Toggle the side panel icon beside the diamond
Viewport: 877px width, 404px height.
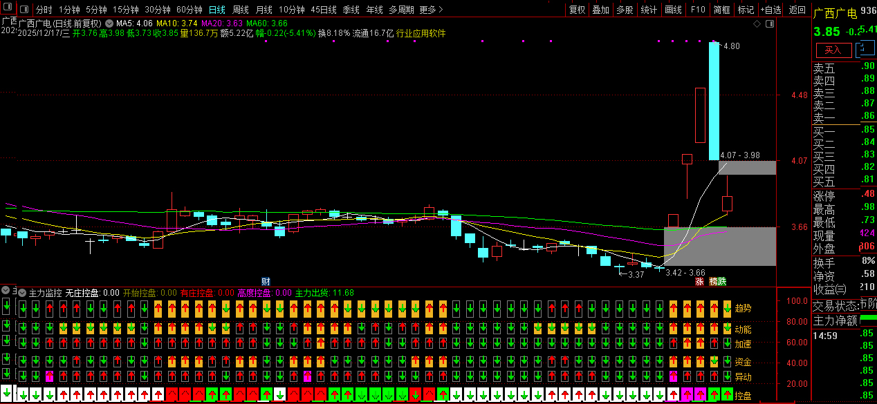pos(767,23)
